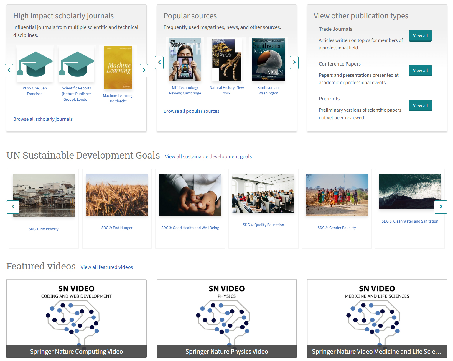Open Machine Learning journal cover

click(x=118, y=68)
